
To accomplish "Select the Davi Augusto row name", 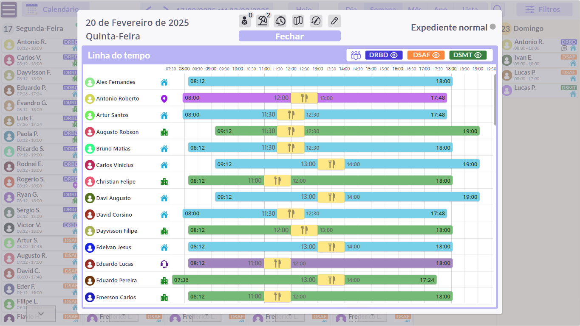I will click(x=113, y=198).
